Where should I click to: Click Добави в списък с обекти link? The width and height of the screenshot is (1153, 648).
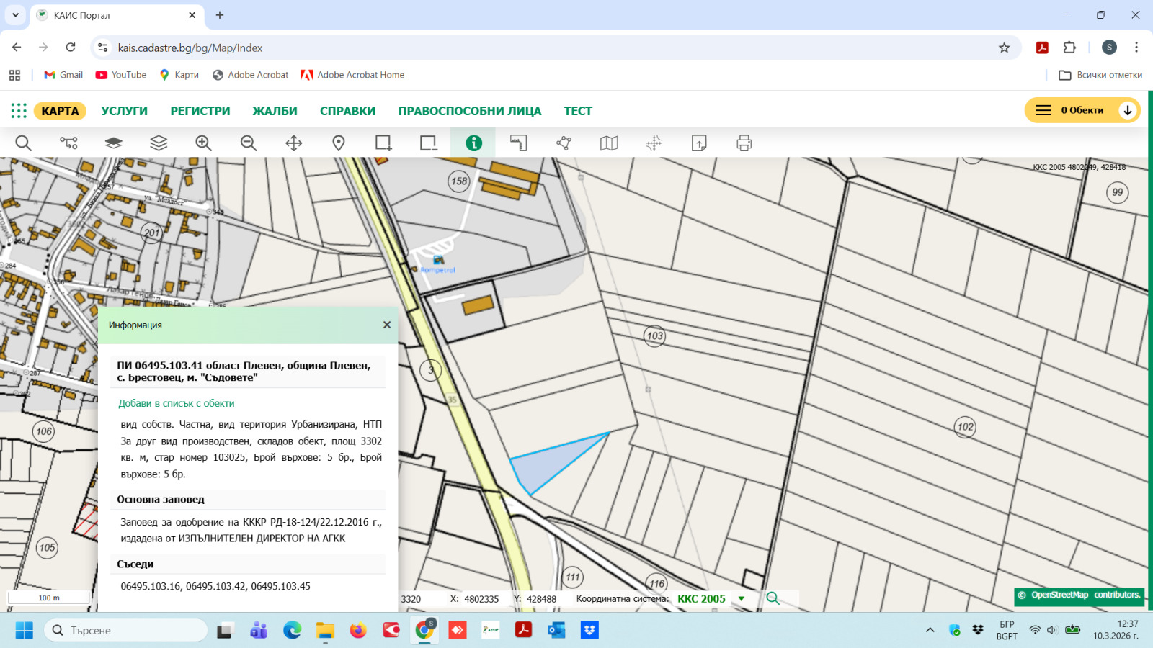pos(176,403)
